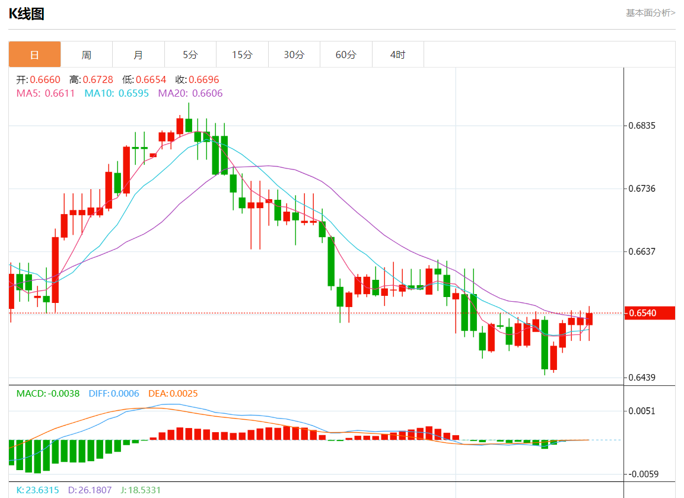Viewport: 684px width, 498px height.
Task: Click the 0.6835 price axis label
Action: point(643,126)
